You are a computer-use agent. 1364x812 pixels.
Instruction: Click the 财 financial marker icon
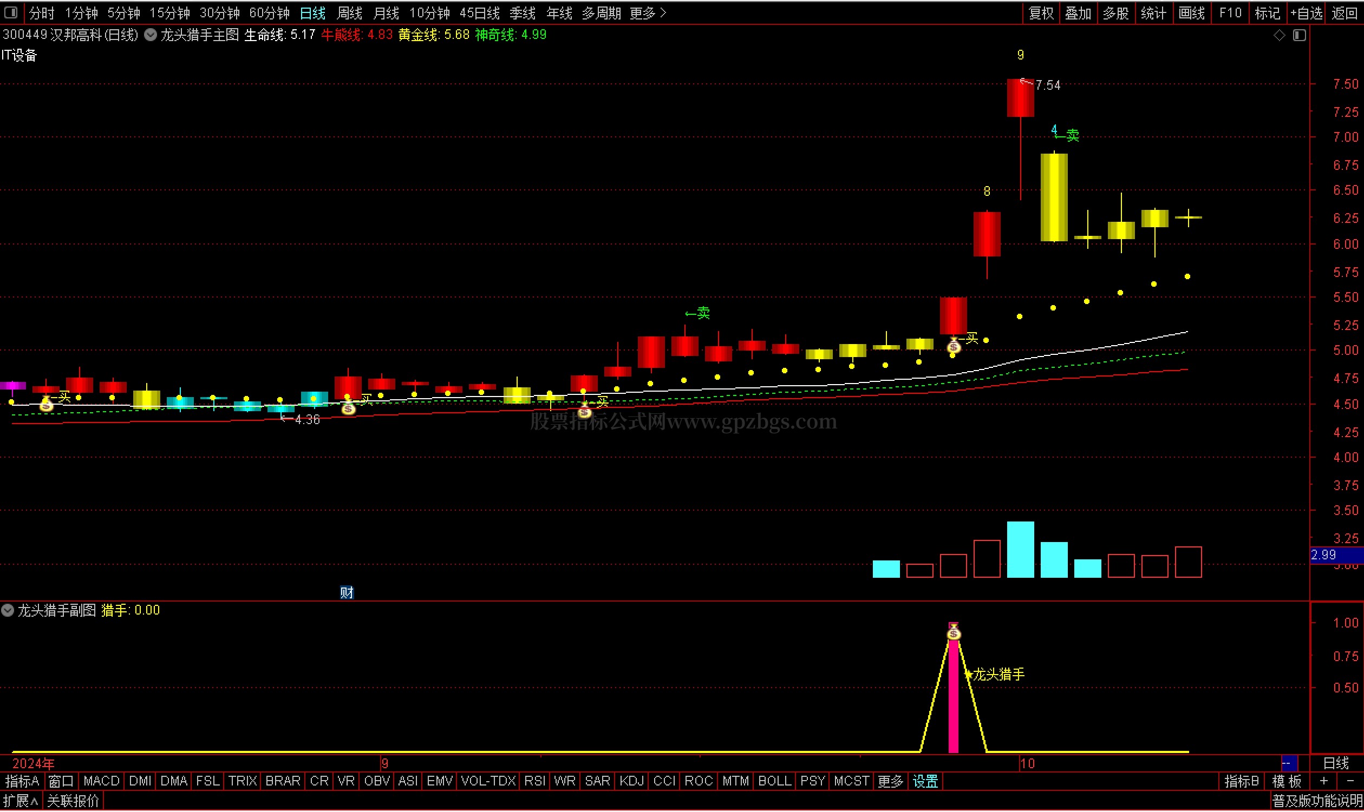(x=347, y=592)
